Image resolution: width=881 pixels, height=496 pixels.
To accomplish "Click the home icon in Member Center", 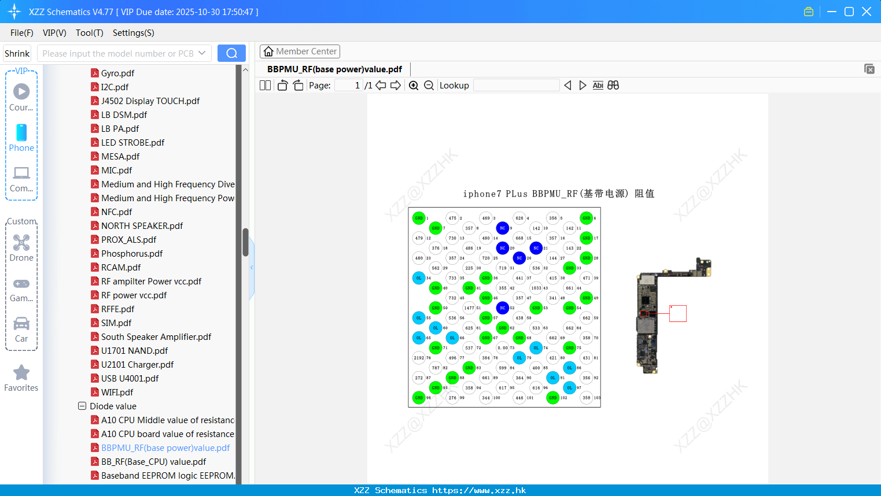I will pos(268,51).
